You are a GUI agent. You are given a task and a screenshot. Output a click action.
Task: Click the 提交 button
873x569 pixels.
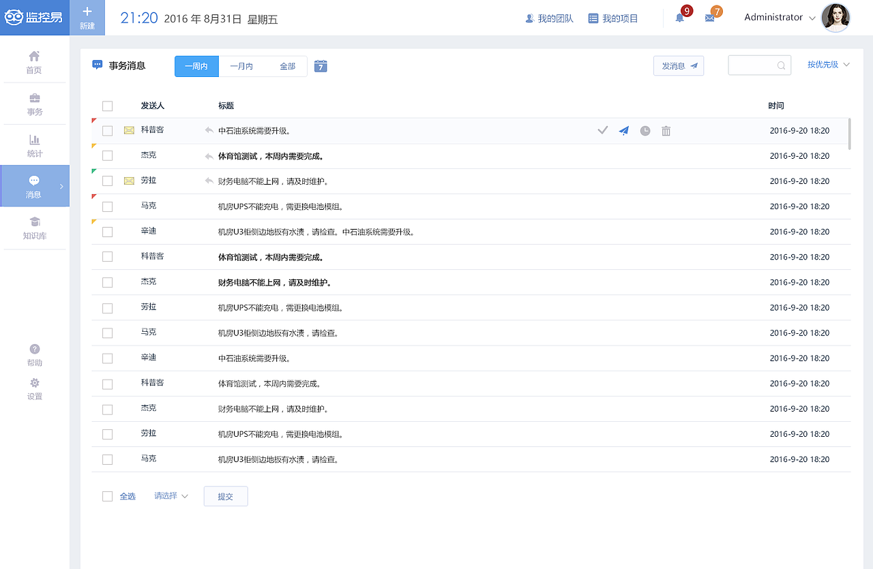tap(226, 496)
